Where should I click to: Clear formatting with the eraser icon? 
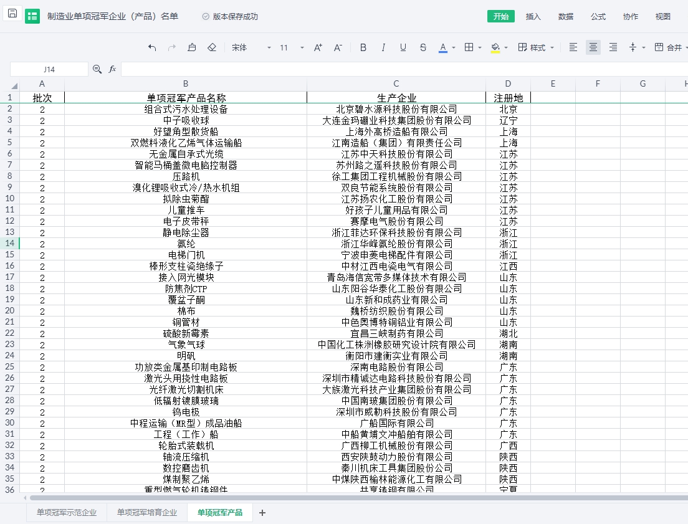coord(212,47)
